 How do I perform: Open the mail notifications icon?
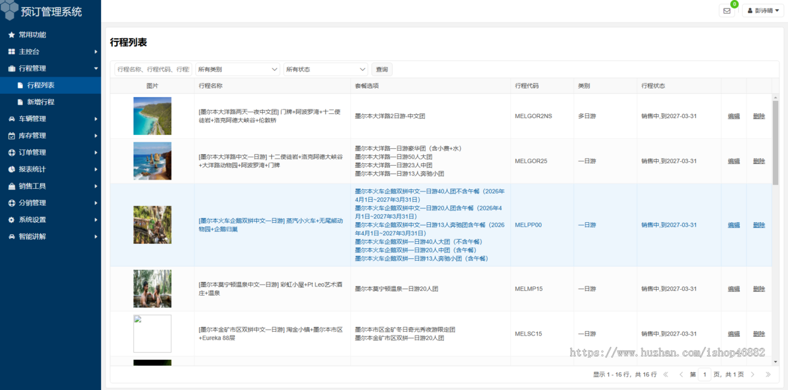click(727, 10)
